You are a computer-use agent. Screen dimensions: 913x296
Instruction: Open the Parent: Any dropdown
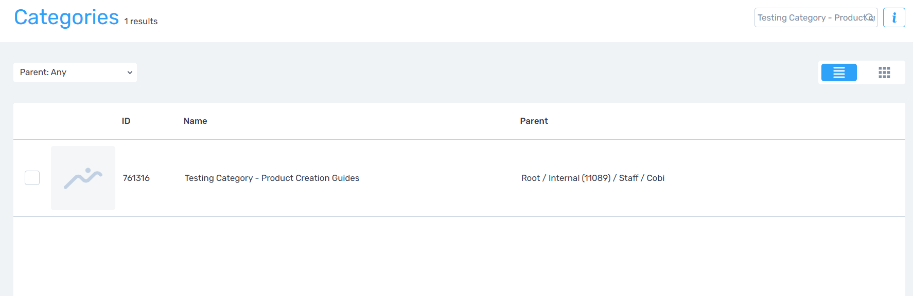point(75,72)
